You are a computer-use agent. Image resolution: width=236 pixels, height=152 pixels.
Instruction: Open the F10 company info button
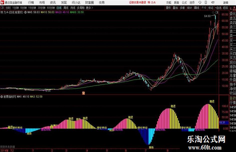tap(204, 8)
